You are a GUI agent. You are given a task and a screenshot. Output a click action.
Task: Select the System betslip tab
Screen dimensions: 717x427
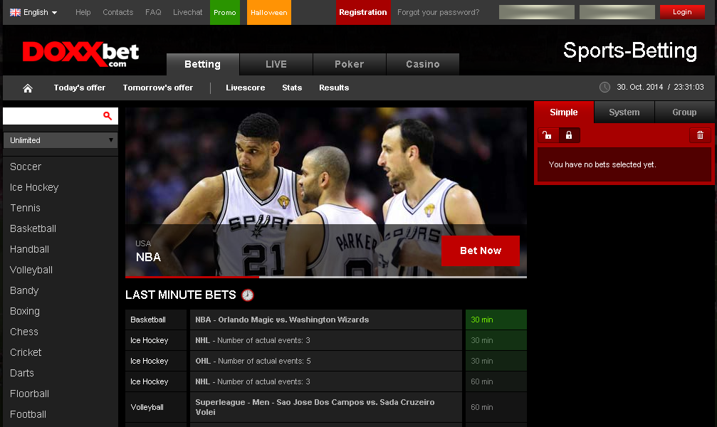[x=624, y=112]
